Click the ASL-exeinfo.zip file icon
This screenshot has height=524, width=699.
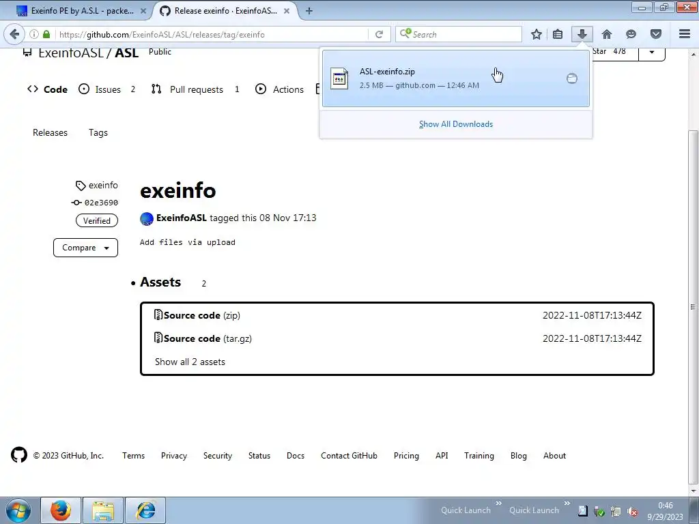click(339, 78)
